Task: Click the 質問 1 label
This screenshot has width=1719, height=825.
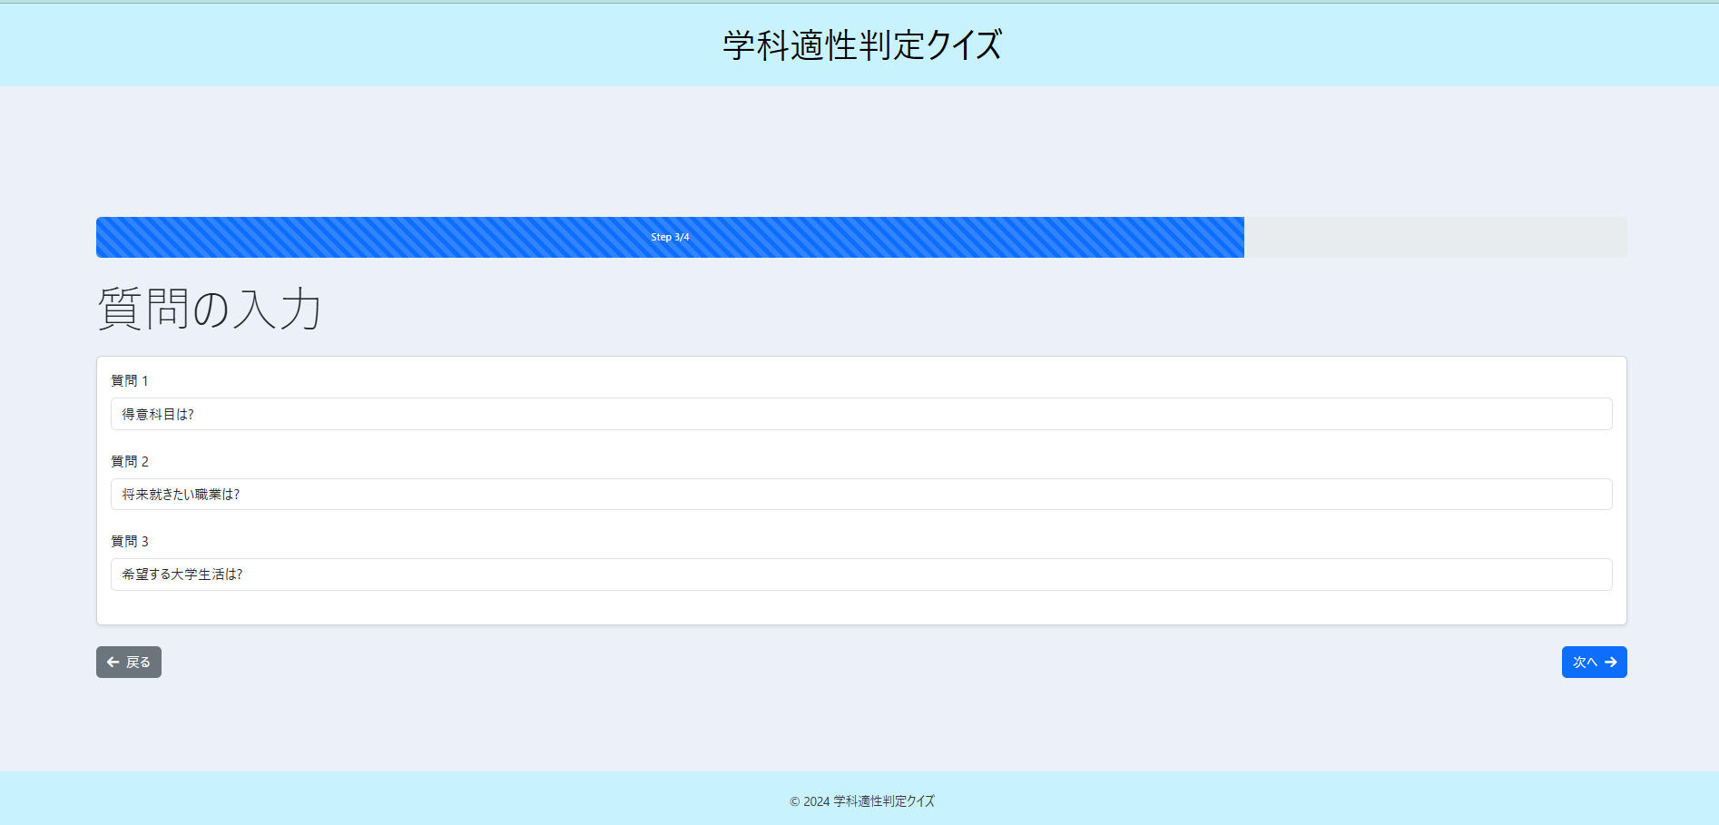Action: 130,380
